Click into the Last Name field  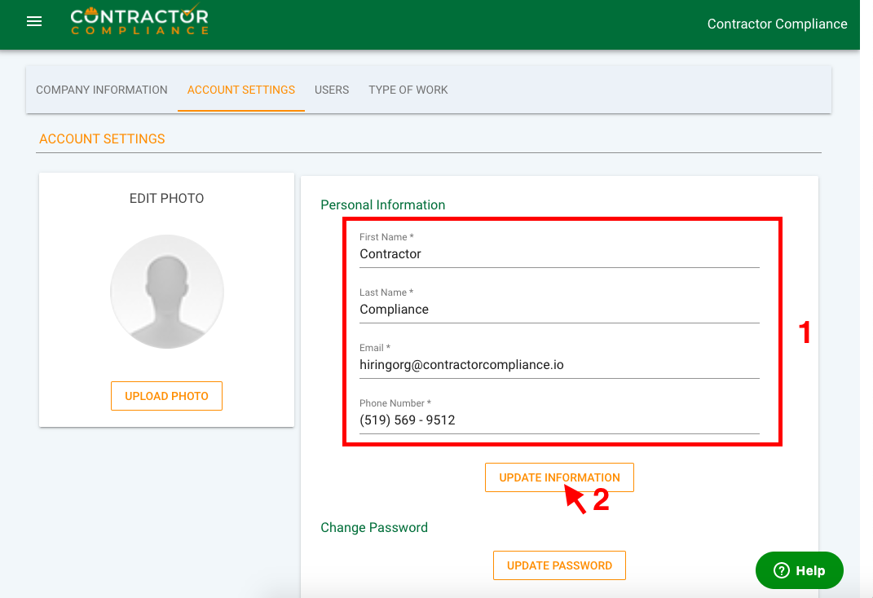click(x=559, y=310)
